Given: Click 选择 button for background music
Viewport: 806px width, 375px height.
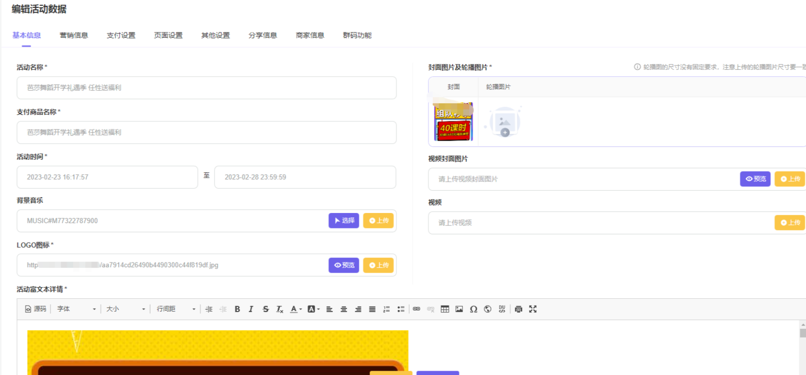Looking at the screenshot, I should 344,221.
